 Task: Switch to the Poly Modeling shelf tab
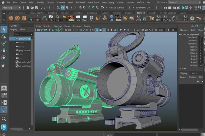click(37, 13)
